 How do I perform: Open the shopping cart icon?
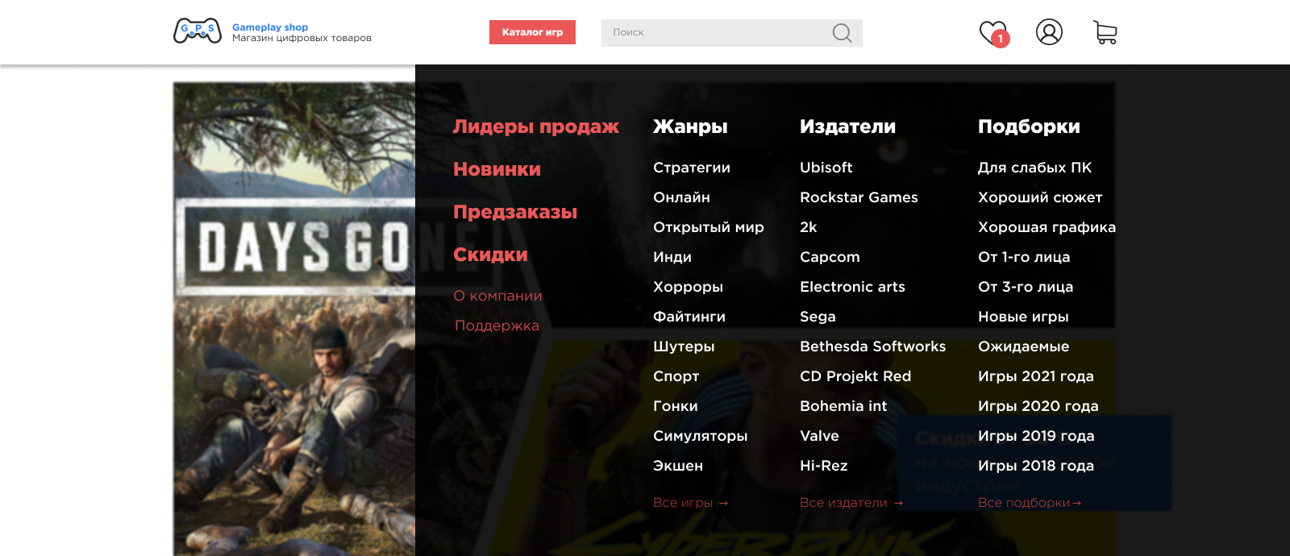1105,32
